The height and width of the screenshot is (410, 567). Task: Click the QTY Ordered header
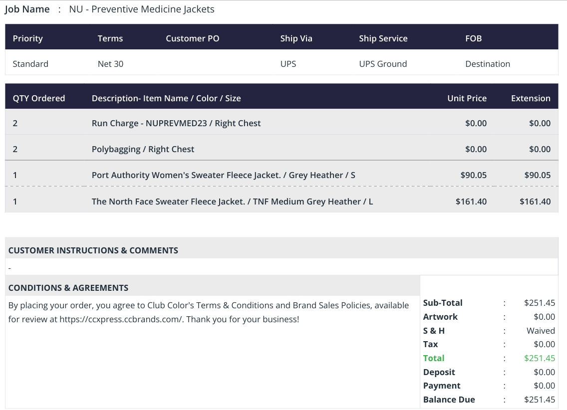39,98
